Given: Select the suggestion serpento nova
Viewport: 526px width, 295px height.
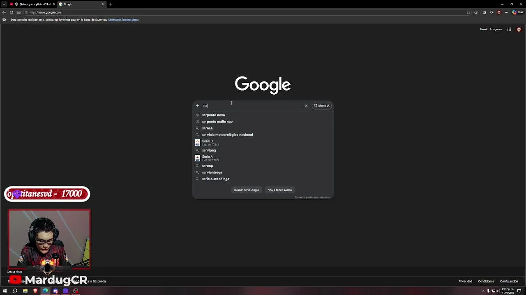Looking at the screenshot, I should click(x=263, y=115).
